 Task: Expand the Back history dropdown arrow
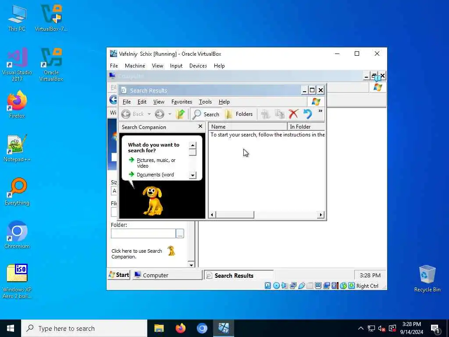pos(149,114)
